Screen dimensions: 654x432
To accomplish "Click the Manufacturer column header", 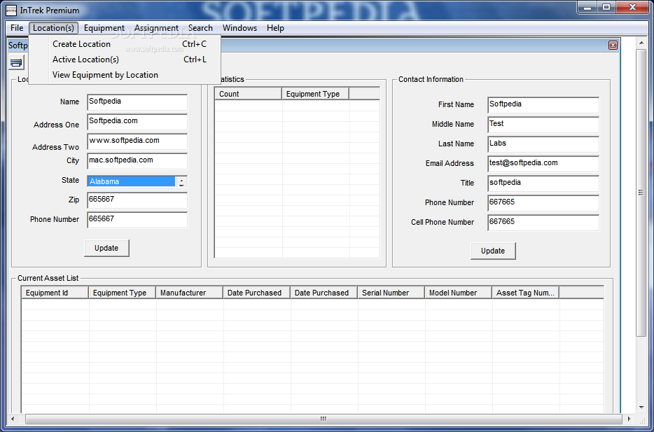I will (189, 293).
